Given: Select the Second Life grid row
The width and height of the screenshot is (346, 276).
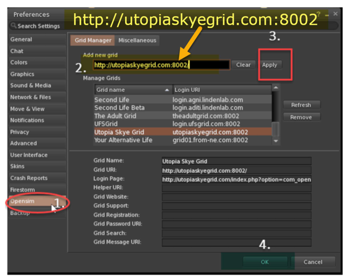Looking at the screenshot, I should 183,100.
